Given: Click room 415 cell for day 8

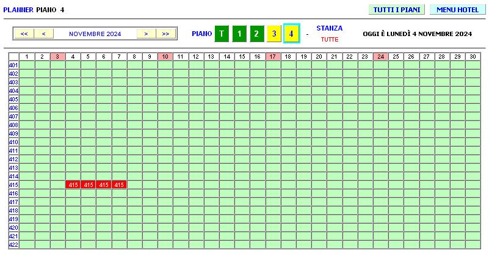Looking at the screenshot, I should pyautogui.click(x=134, y=185).
